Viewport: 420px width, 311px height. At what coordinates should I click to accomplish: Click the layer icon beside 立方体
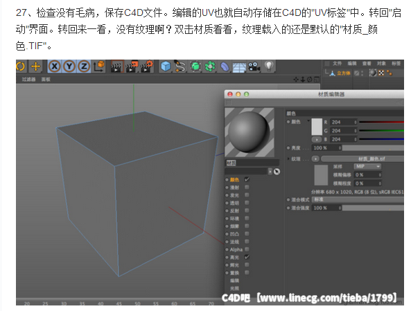[x=356, y=73]
